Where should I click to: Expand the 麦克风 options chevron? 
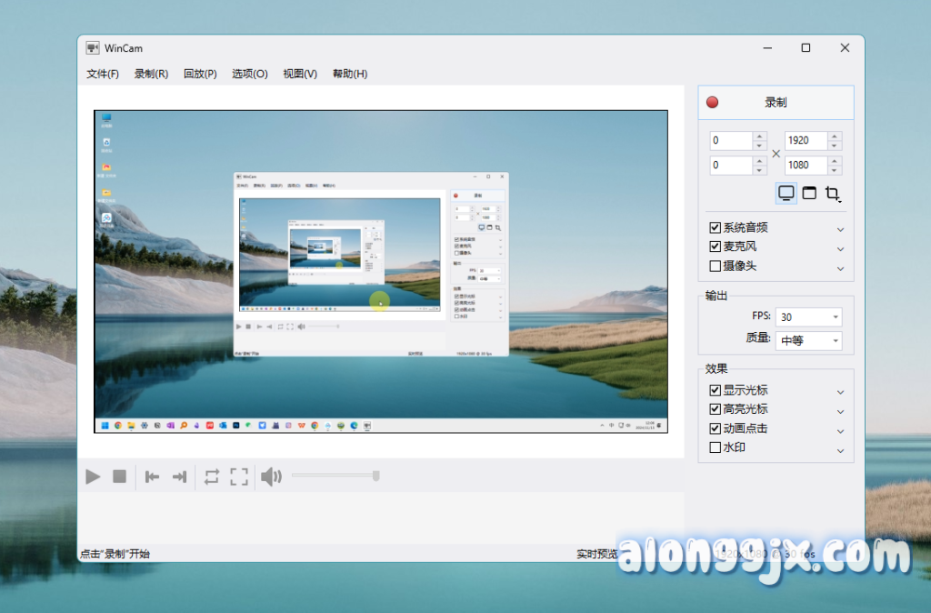840,248
